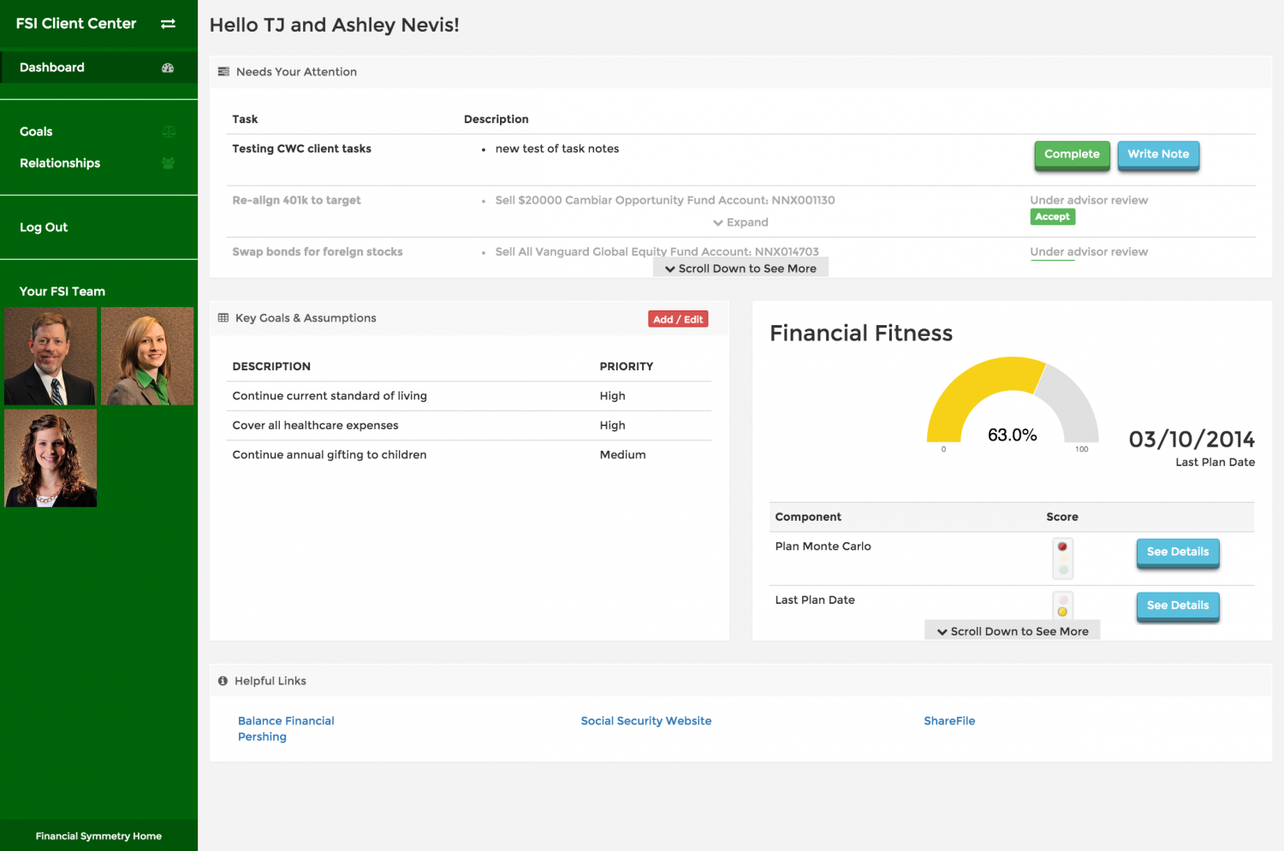See Details for Last Plan Date
This screenshot has height=851, width=1284.
[x=1178, y=606]
